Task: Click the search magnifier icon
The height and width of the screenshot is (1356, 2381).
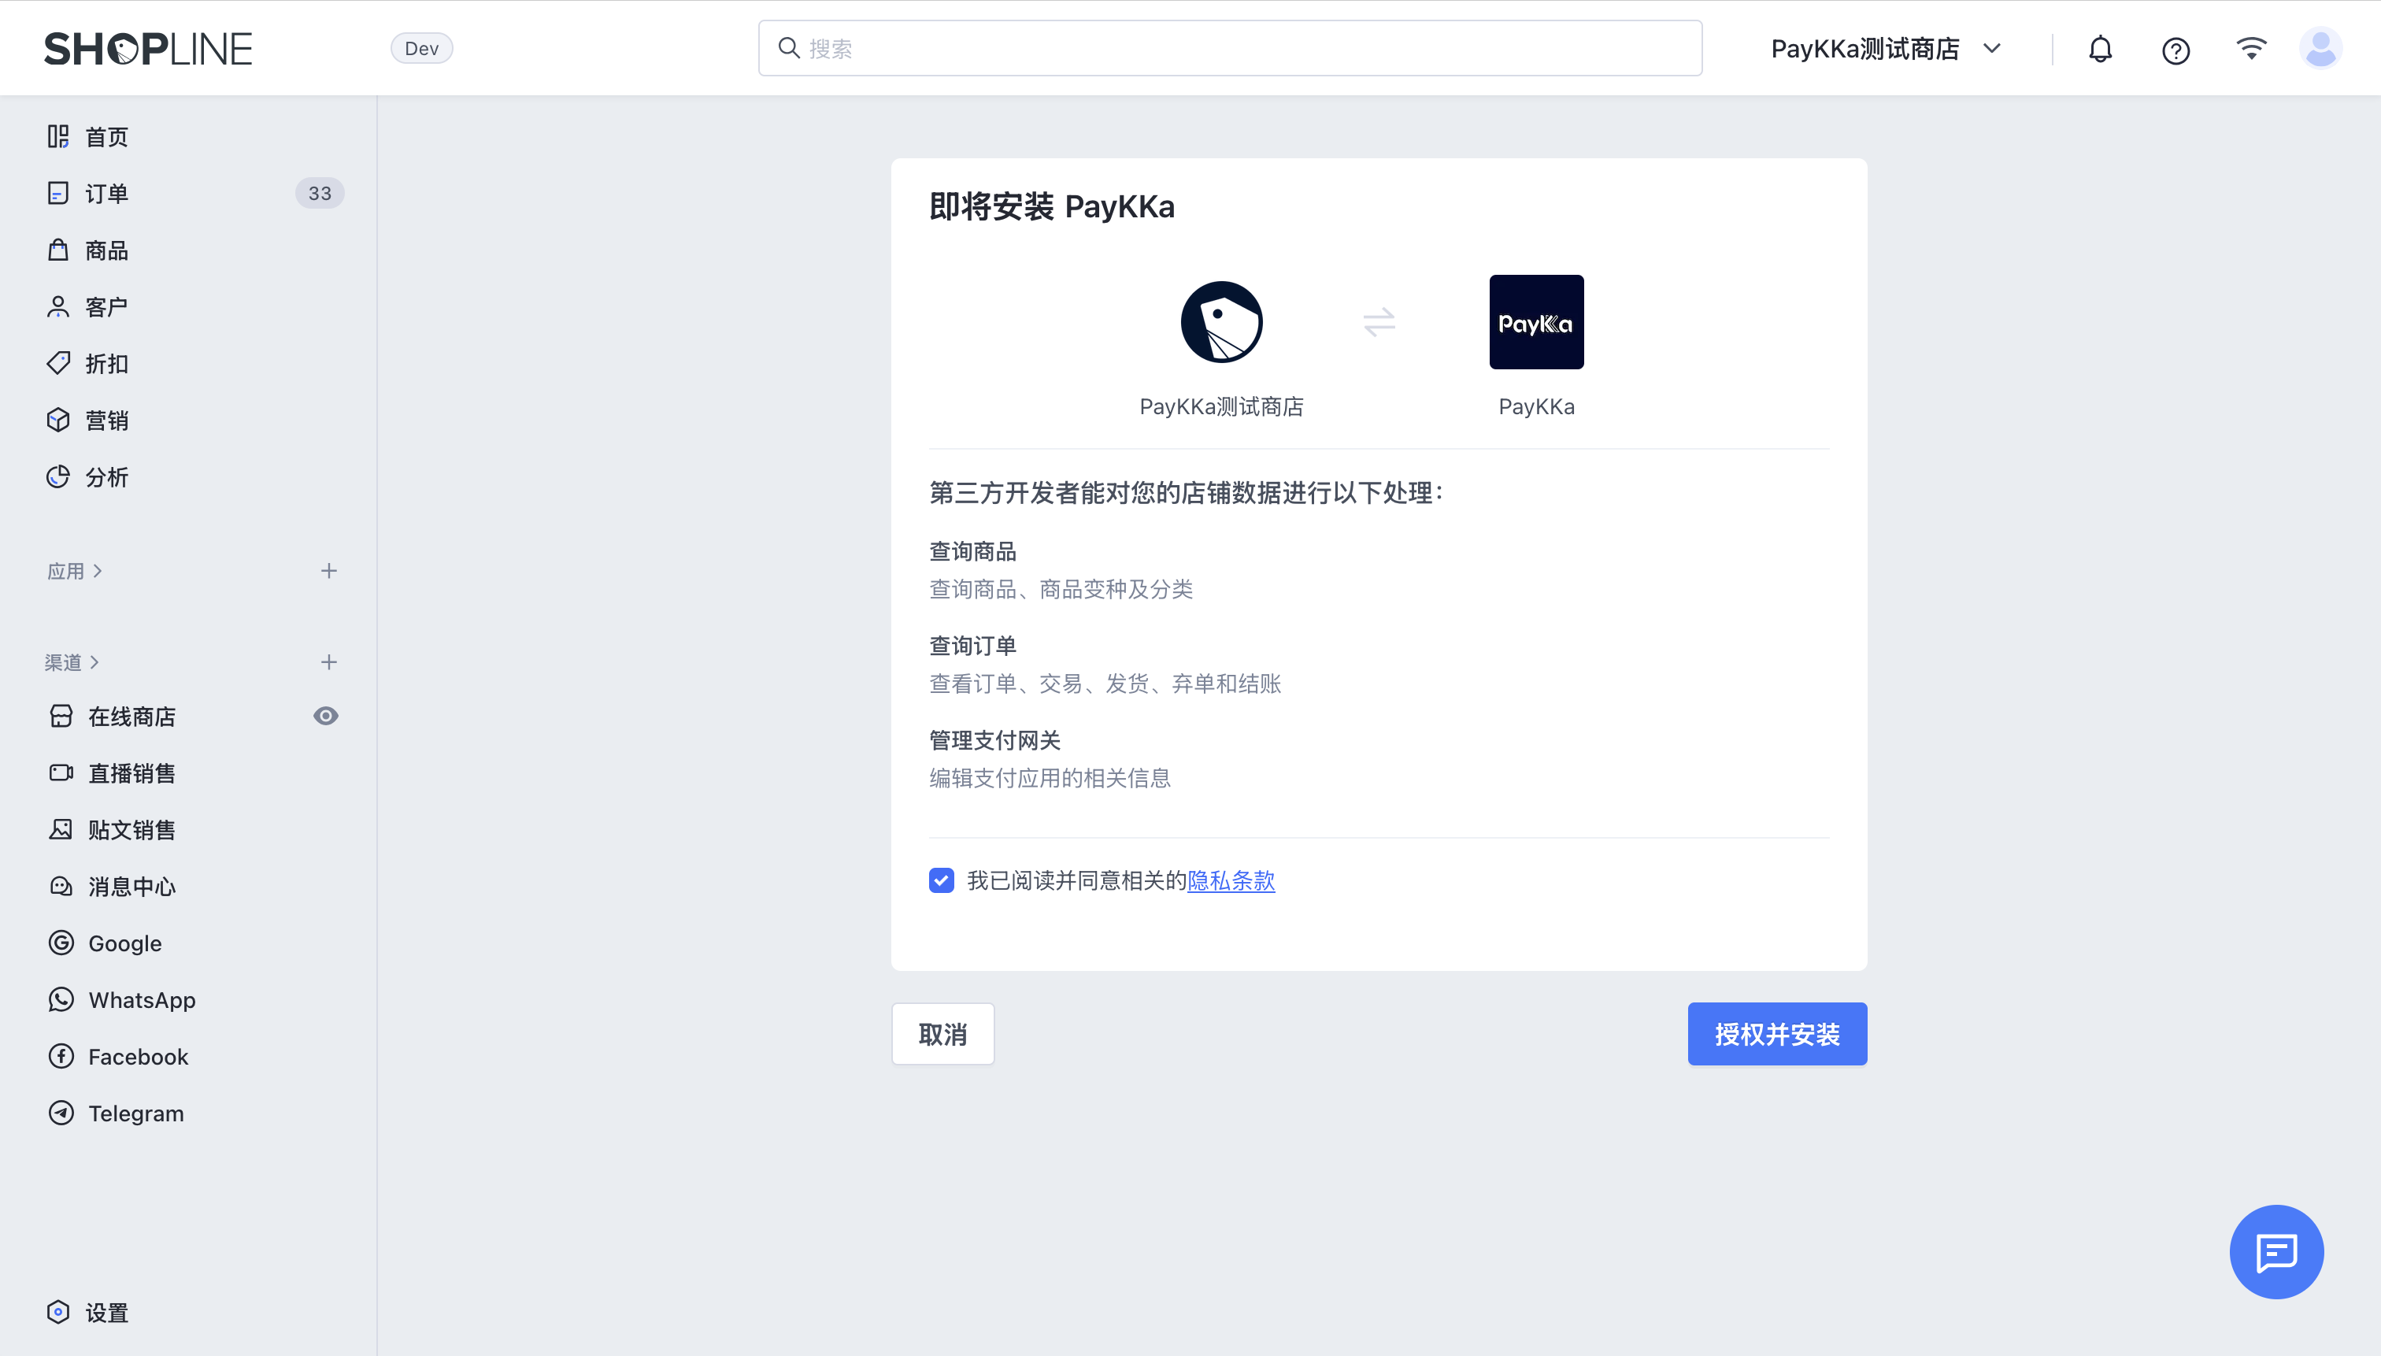Action: (789, 47)
